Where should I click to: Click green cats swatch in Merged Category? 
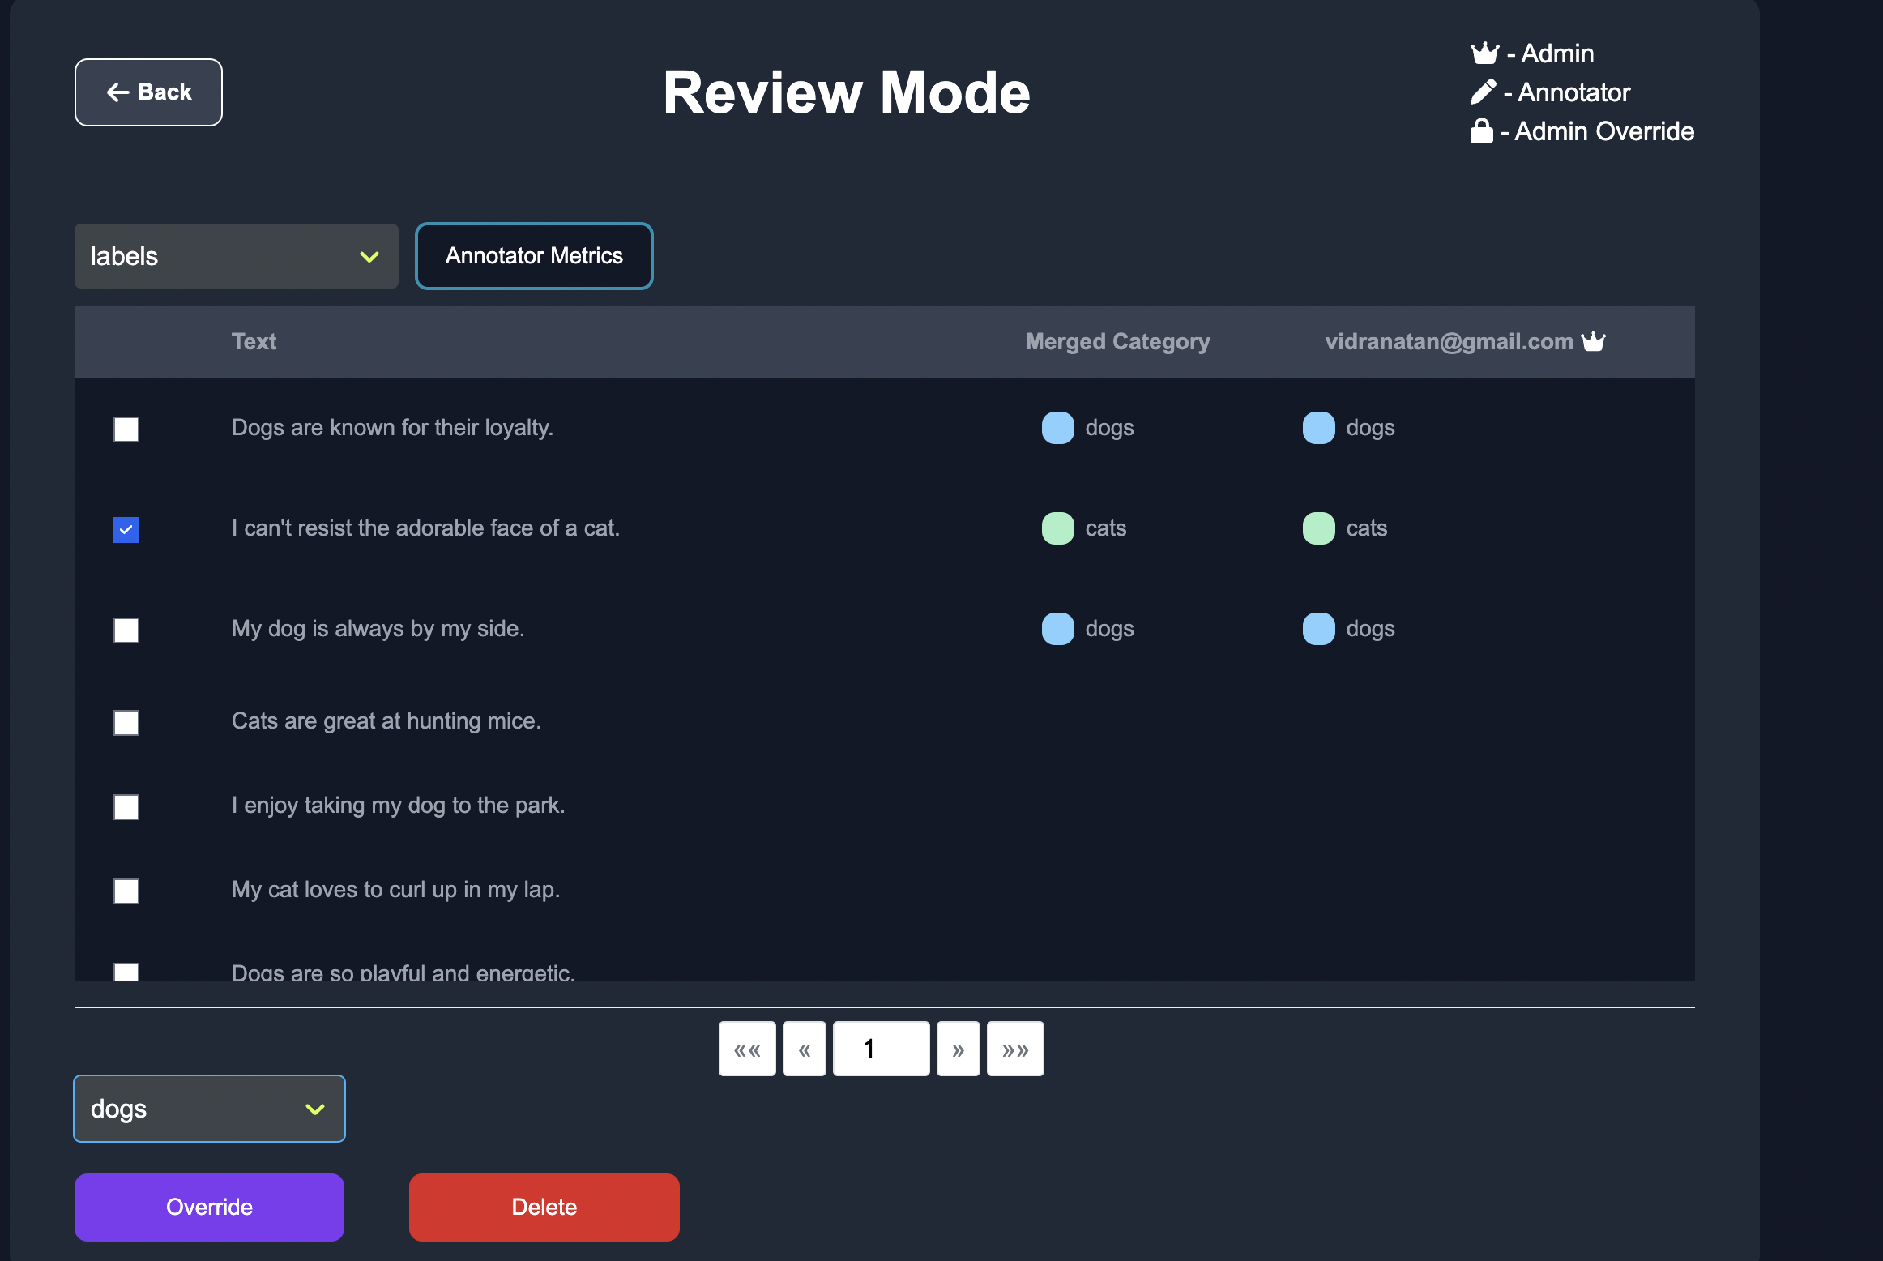(1057, 528)
